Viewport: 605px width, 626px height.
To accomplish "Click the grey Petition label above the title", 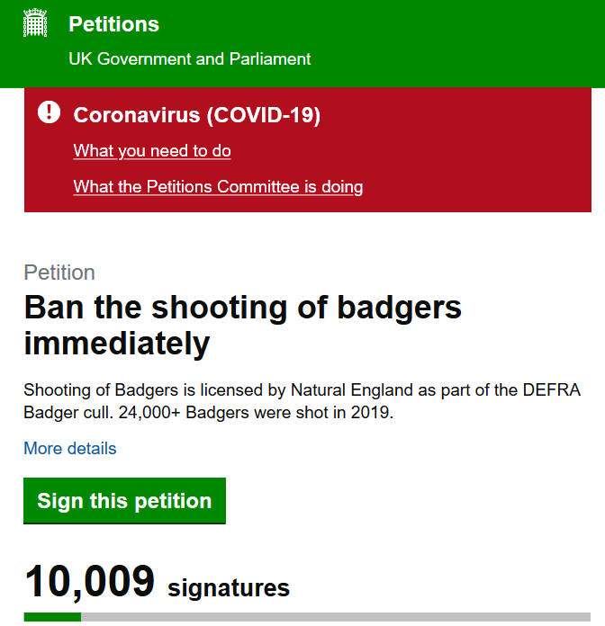I will point(59,273).
